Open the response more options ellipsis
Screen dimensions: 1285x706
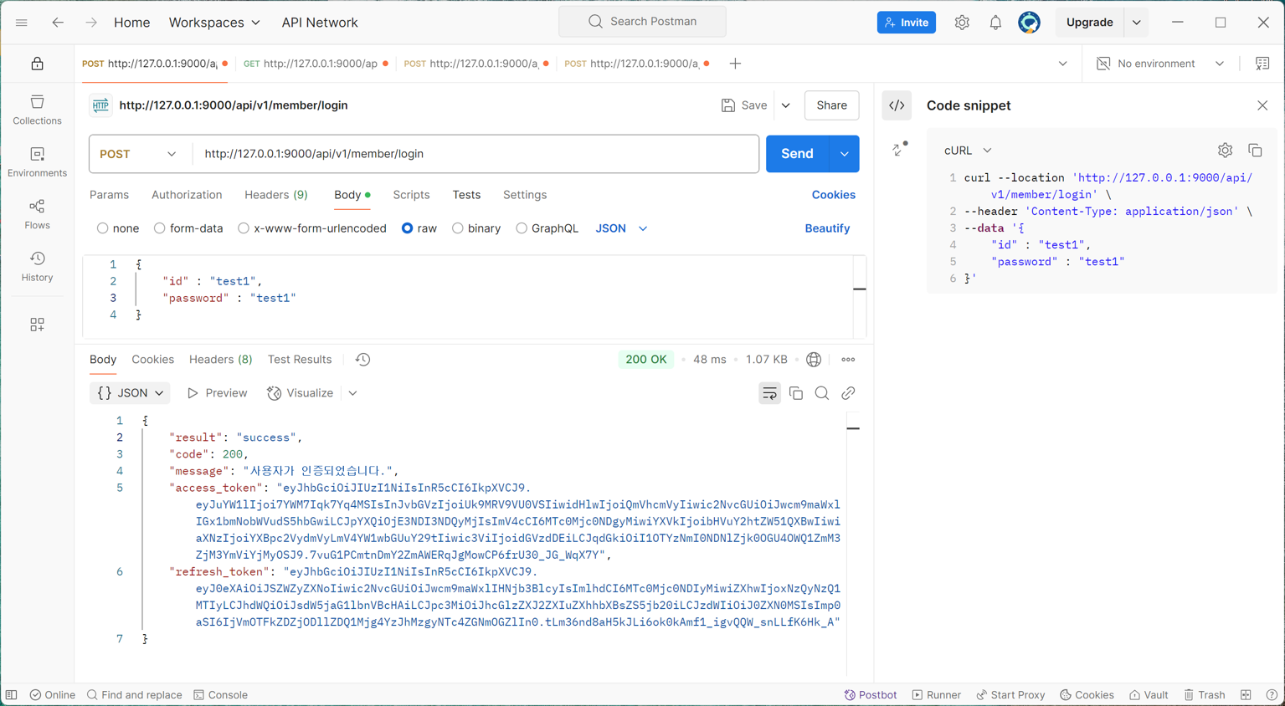pos(848,360)
